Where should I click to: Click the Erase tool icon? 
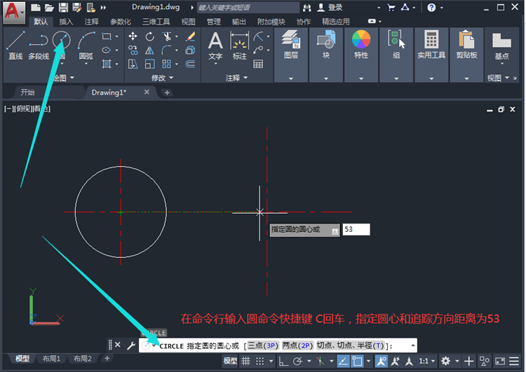(x=191, y=36)
